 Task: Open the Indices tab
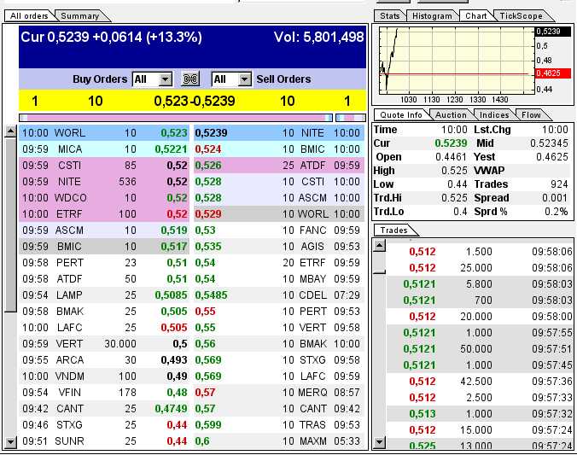coord(494,115)
